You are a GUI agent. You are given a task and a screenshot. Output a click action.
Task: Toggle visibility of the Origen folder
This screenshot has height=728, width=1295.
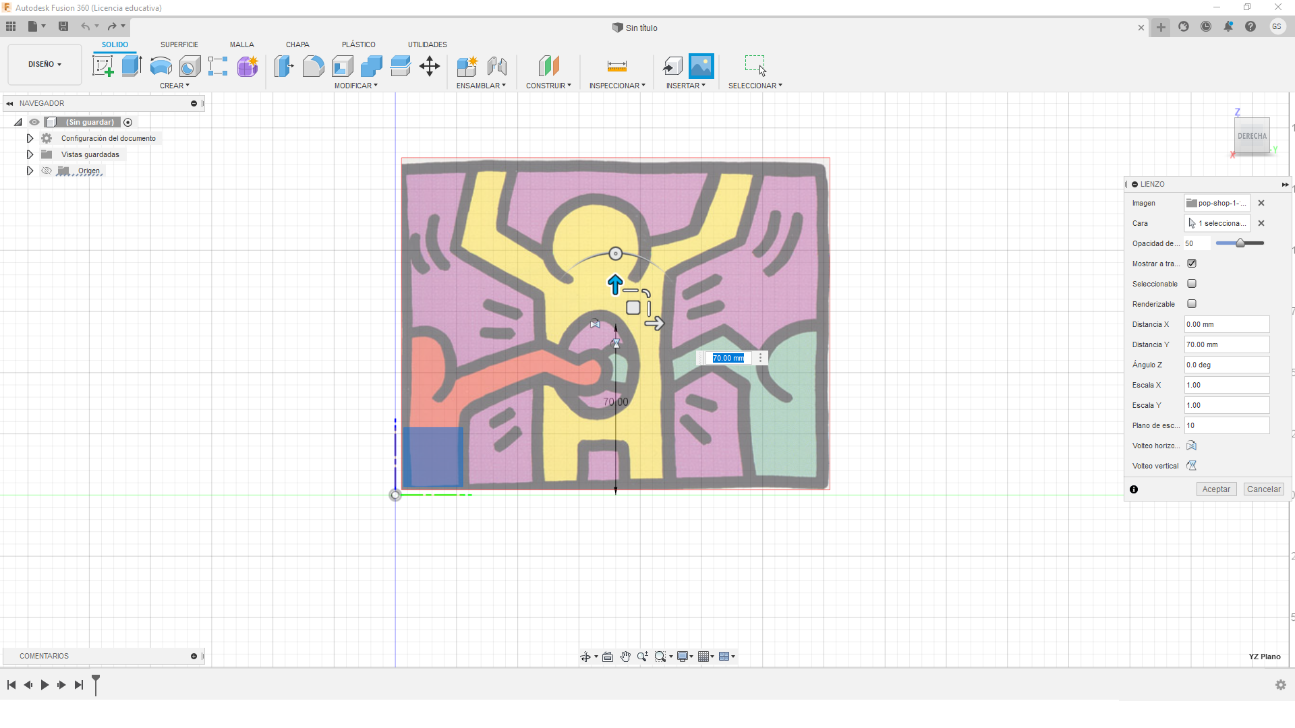47,171
